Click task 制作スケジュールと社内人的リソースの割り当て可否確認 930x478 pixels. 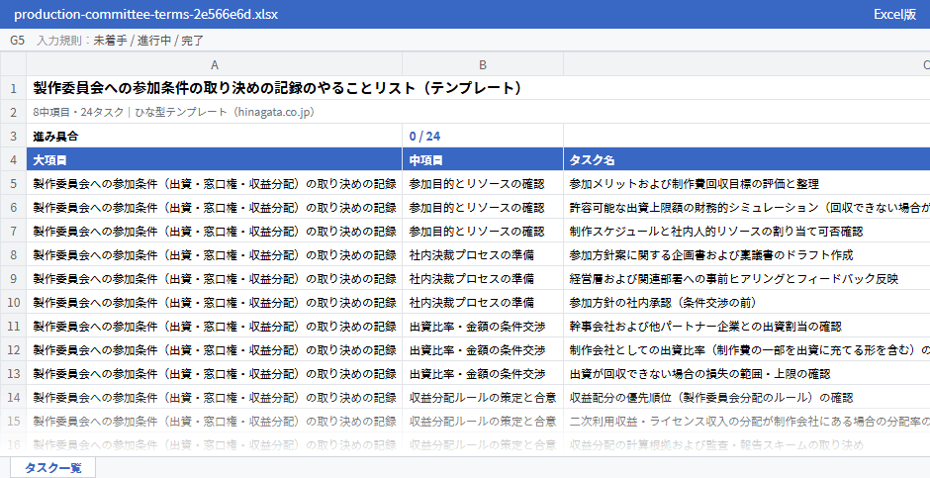pos(716,232)
